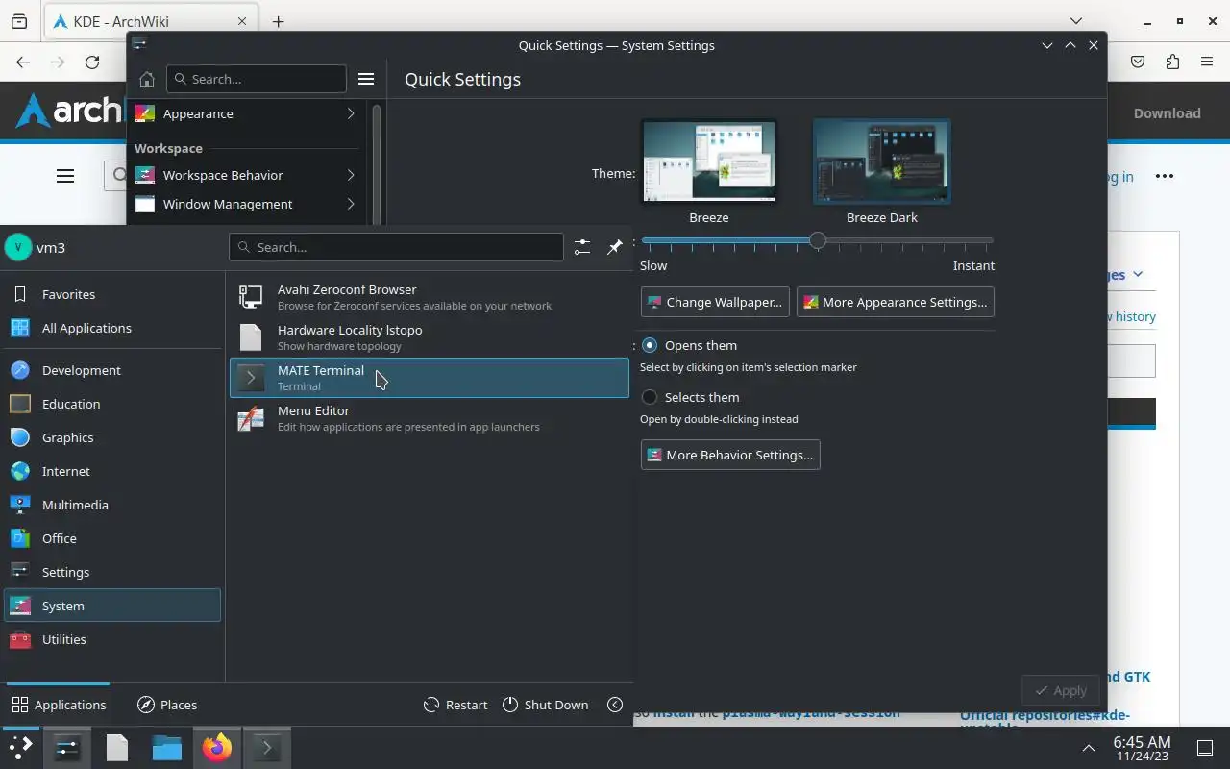This screenshot has width=1230, height=769.
Task: Open Dolphin file manager from taskbar
Action: pyautogui.click(x=167, y=748)
